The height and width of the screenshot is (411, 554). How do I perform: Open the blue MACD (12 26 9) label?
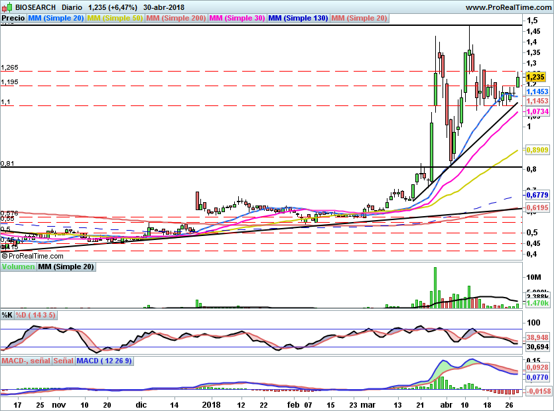pos(104,361)
